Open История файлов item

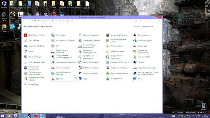[115, 46]
